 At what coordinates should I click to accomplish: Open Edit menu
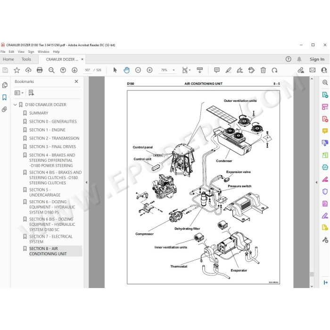coord(11,51)
